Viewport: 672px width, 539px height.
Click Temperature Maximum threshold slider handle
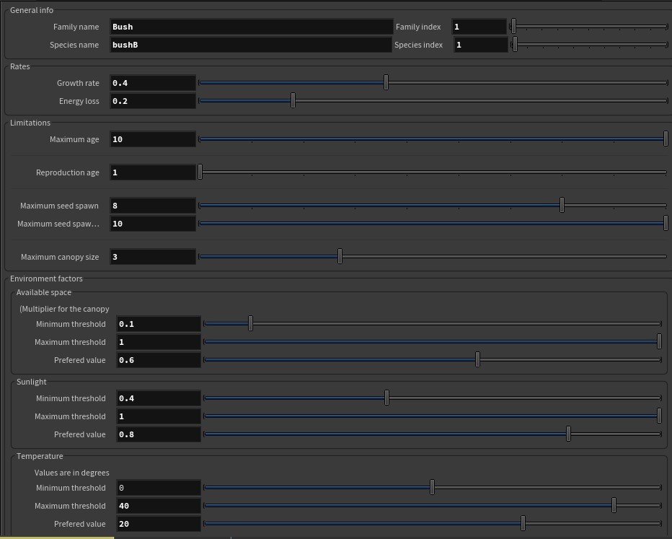click(x=614, y=505)
